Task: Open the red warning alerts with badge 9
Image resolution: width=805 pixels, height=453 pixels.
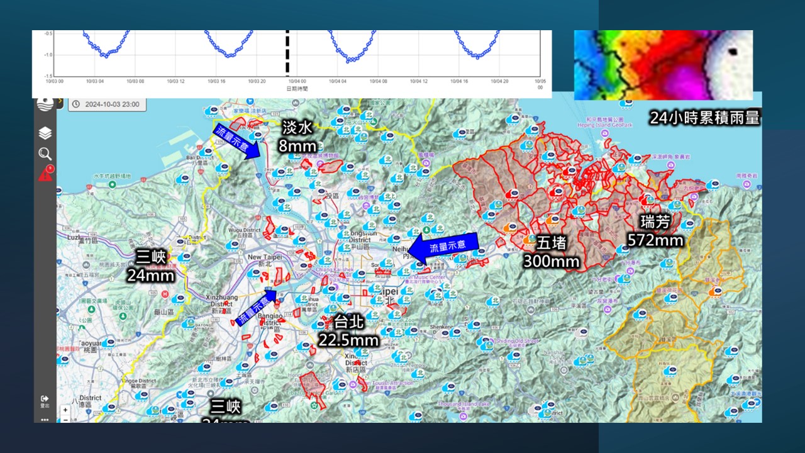Action: click(x=45, y=175)
